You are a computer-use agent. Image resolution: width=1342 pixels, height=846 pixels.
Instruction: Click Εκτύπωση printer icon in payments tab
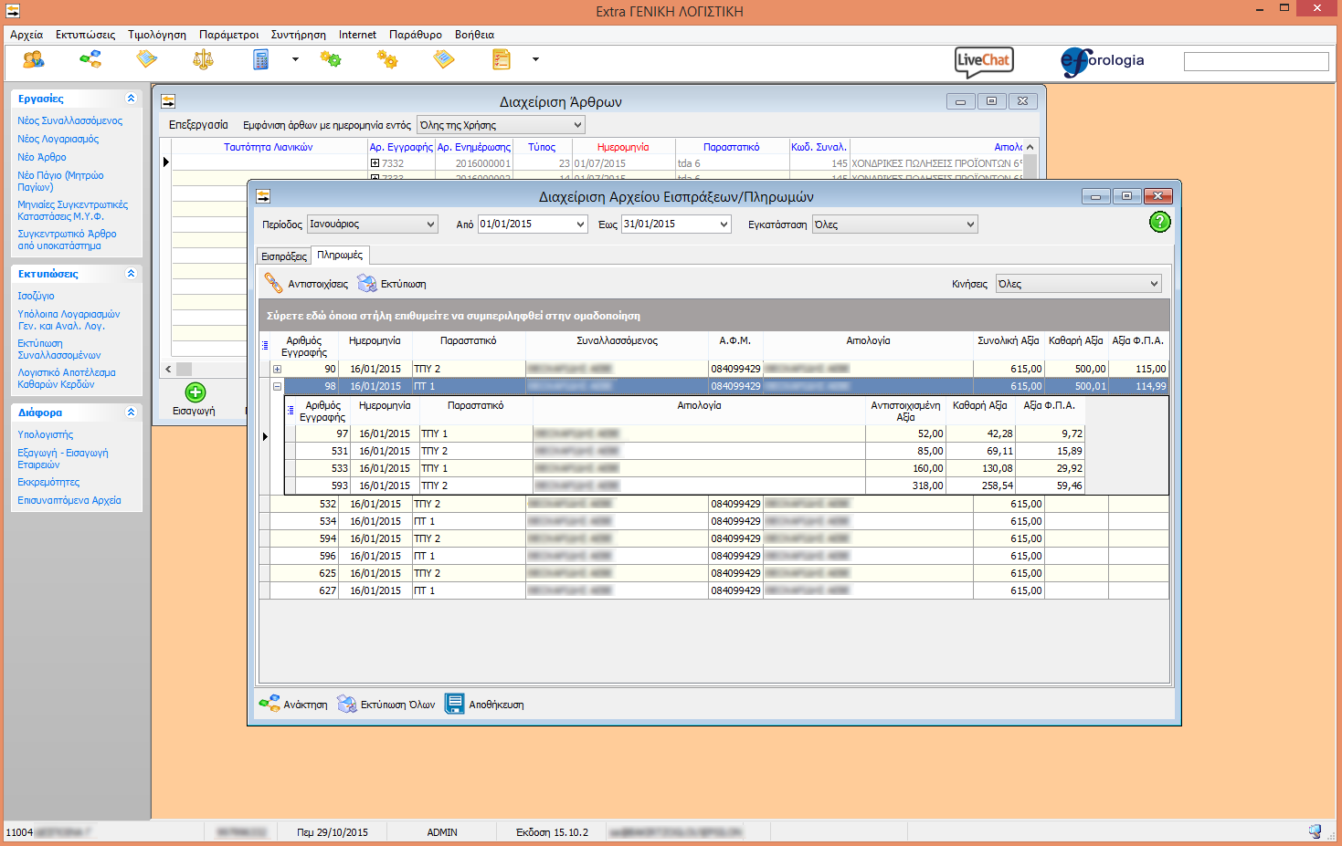coord(367,284)
